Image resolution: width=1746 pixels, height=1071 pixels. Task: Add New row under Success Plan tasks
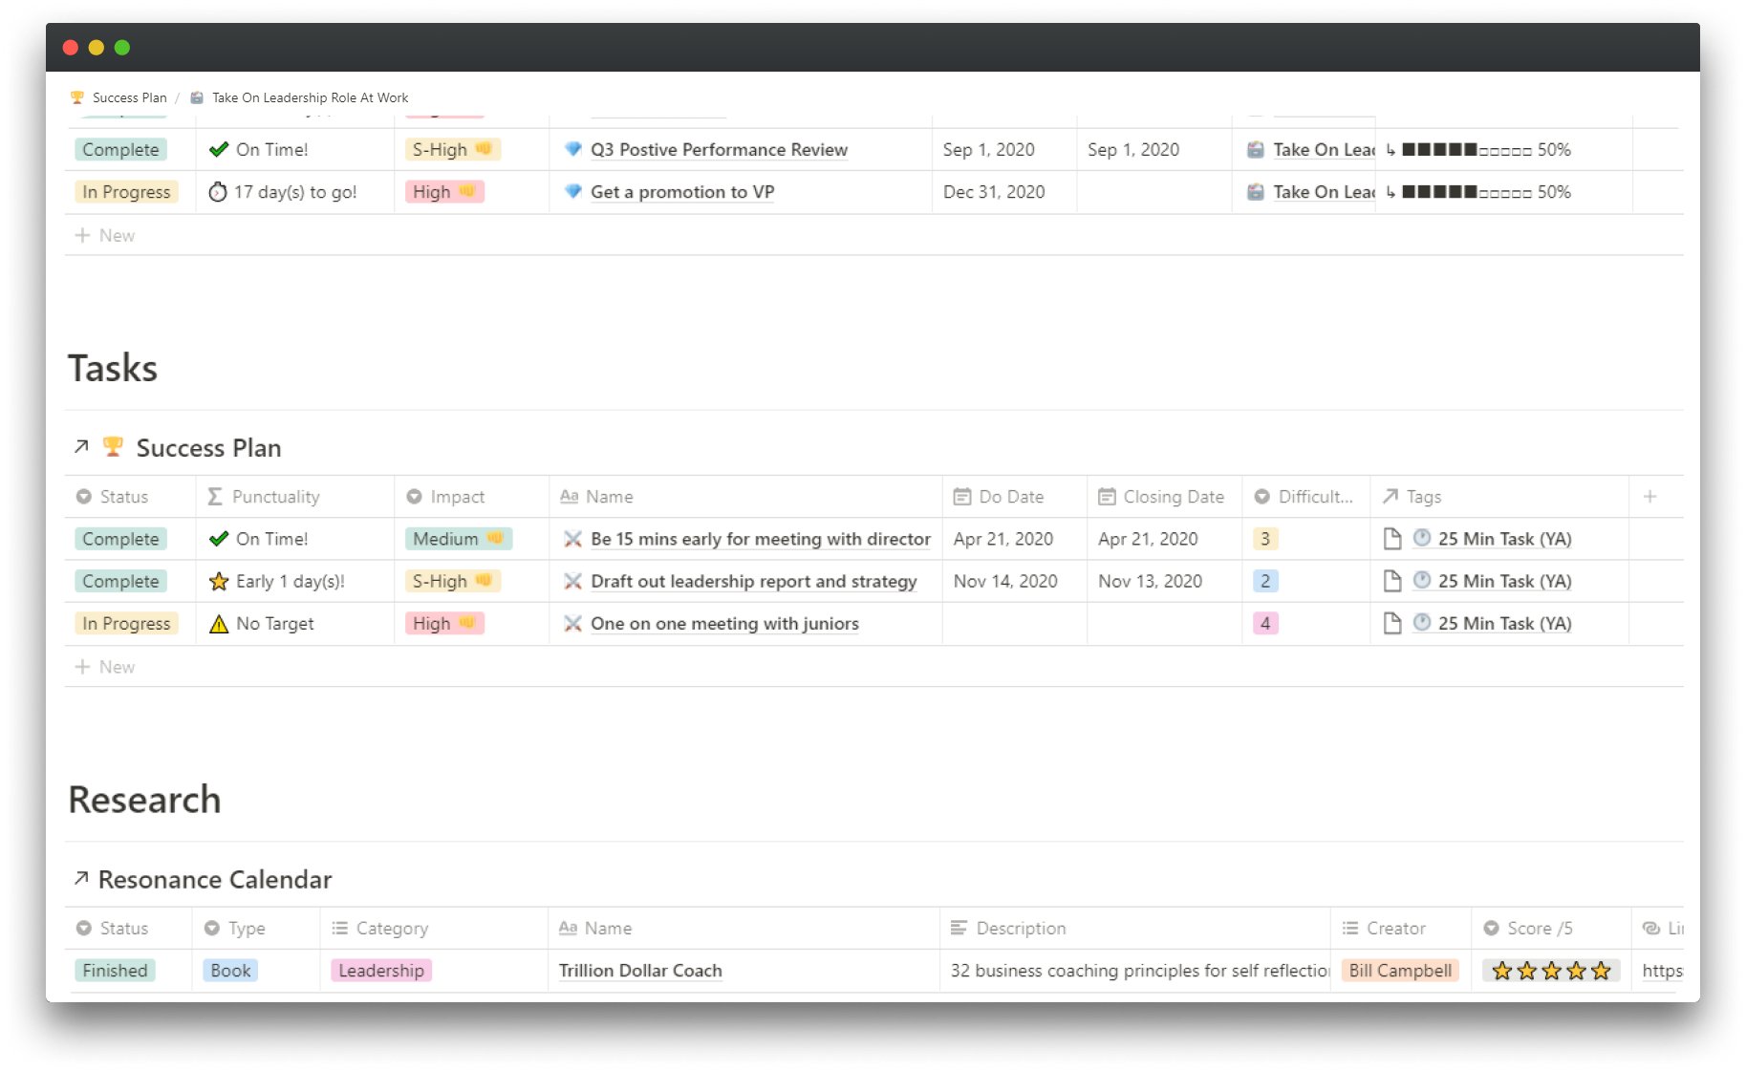[x=105, y=667]
